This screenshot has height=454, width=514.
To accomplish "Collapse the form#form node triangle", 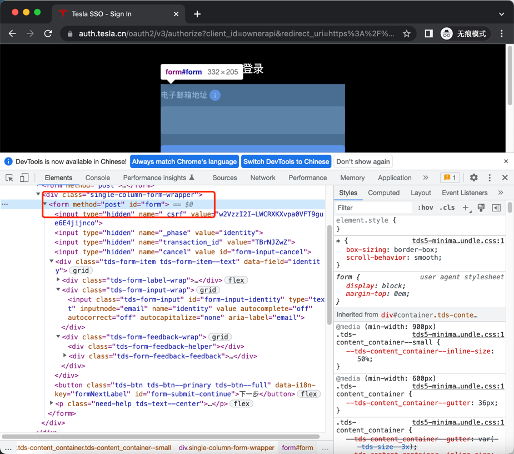I will tap(45, 204).
